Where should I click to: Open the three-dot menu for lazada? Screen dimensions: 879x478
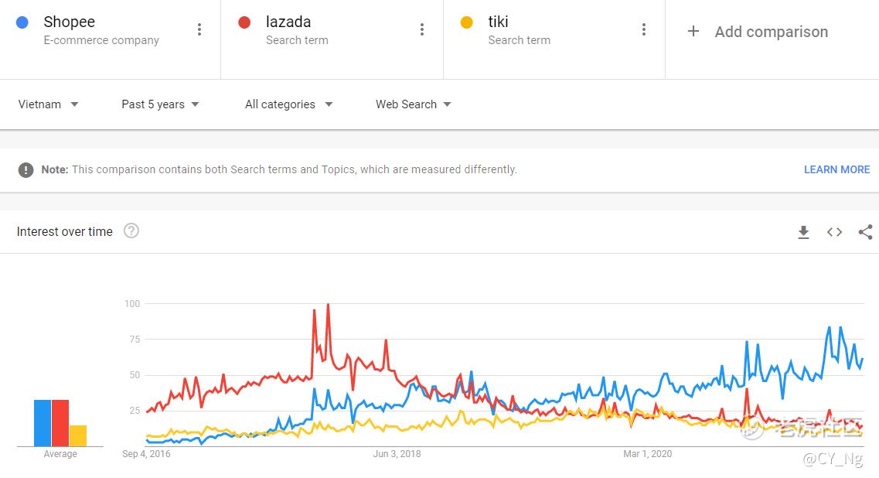pos(421,29)
